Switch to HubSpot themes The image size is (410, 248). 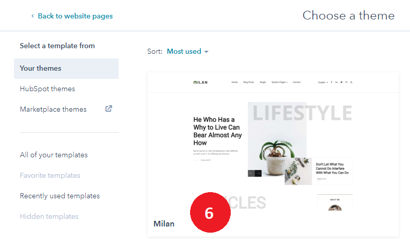(47, 89)
